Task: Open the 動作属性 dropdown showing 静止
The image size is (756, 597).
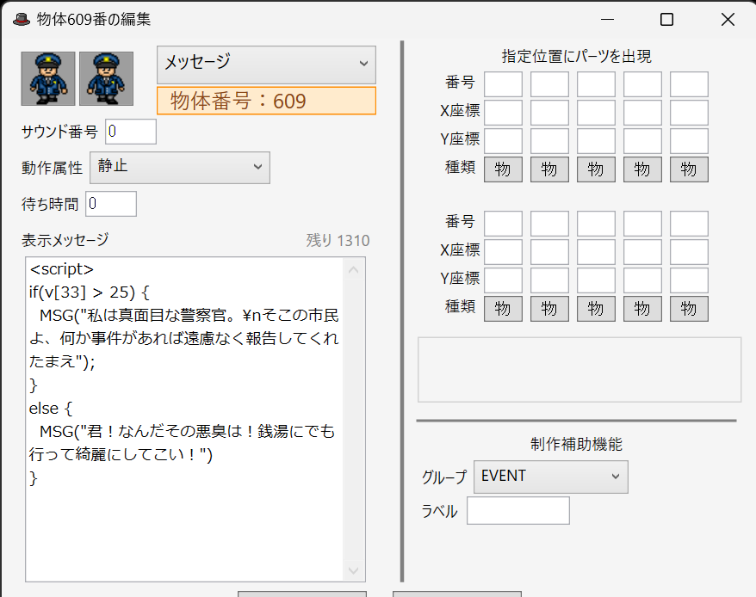Action: (x=179, y=168)
